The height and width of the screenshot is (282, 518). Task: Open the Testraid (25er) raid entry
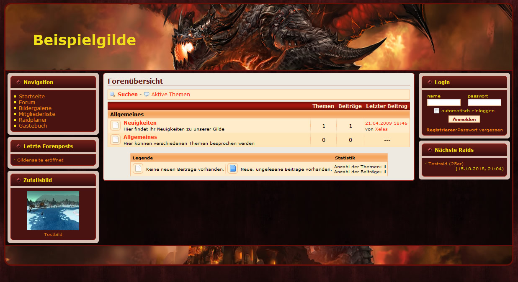(446, 164)
